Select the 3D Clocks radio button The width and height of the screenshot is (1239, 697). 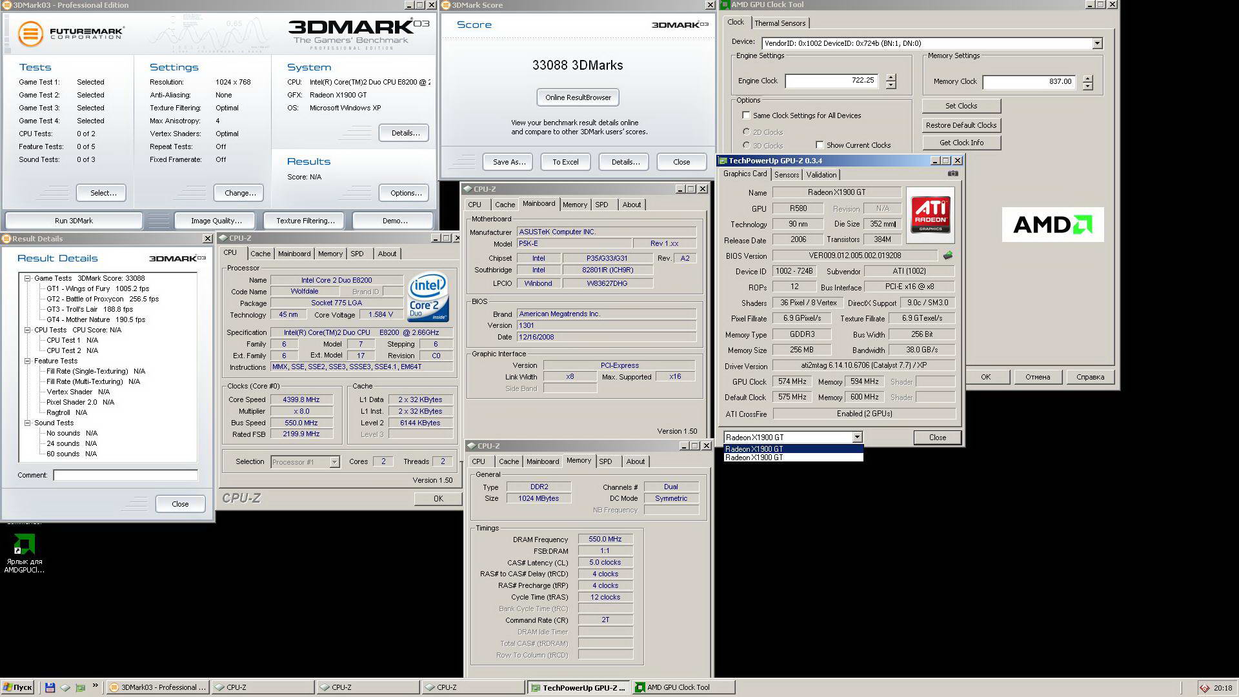pos(747,145)
